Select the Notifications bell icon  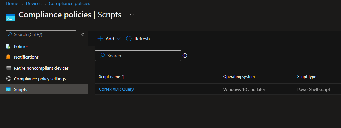pos(8,57)
